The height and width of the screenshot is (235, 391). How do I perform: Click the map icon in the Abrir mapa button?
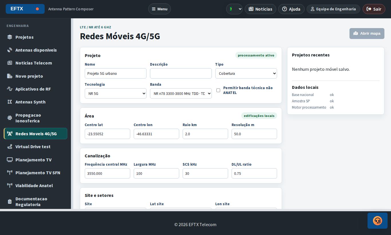click(x=356, y=33)
